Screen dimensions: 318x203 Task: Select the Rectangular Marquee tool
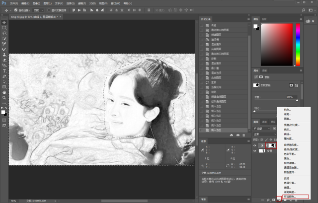4,28
